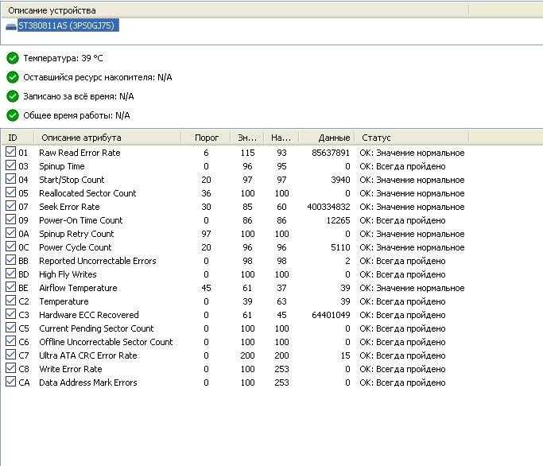Toggle checkbox for 0C Power Cycle Count

[x=11, y=247]
